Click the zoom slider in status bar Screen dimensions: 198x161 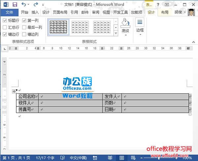click(x=159, y=158)
